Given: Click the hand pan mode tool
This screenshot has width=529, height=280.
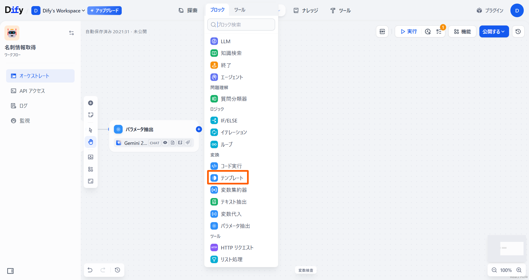Looking at the screenshot, I should [x=91, y=142].
